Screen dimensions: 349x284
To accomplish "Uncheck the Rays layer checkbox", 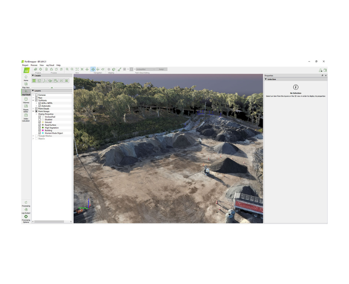I will [x=36, y=97].
